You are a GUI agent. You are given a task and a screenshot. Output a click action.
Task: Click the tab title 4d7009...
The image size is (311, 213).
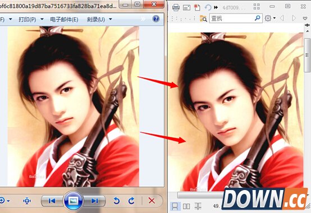pyautogui.click(x=234, y=8)
